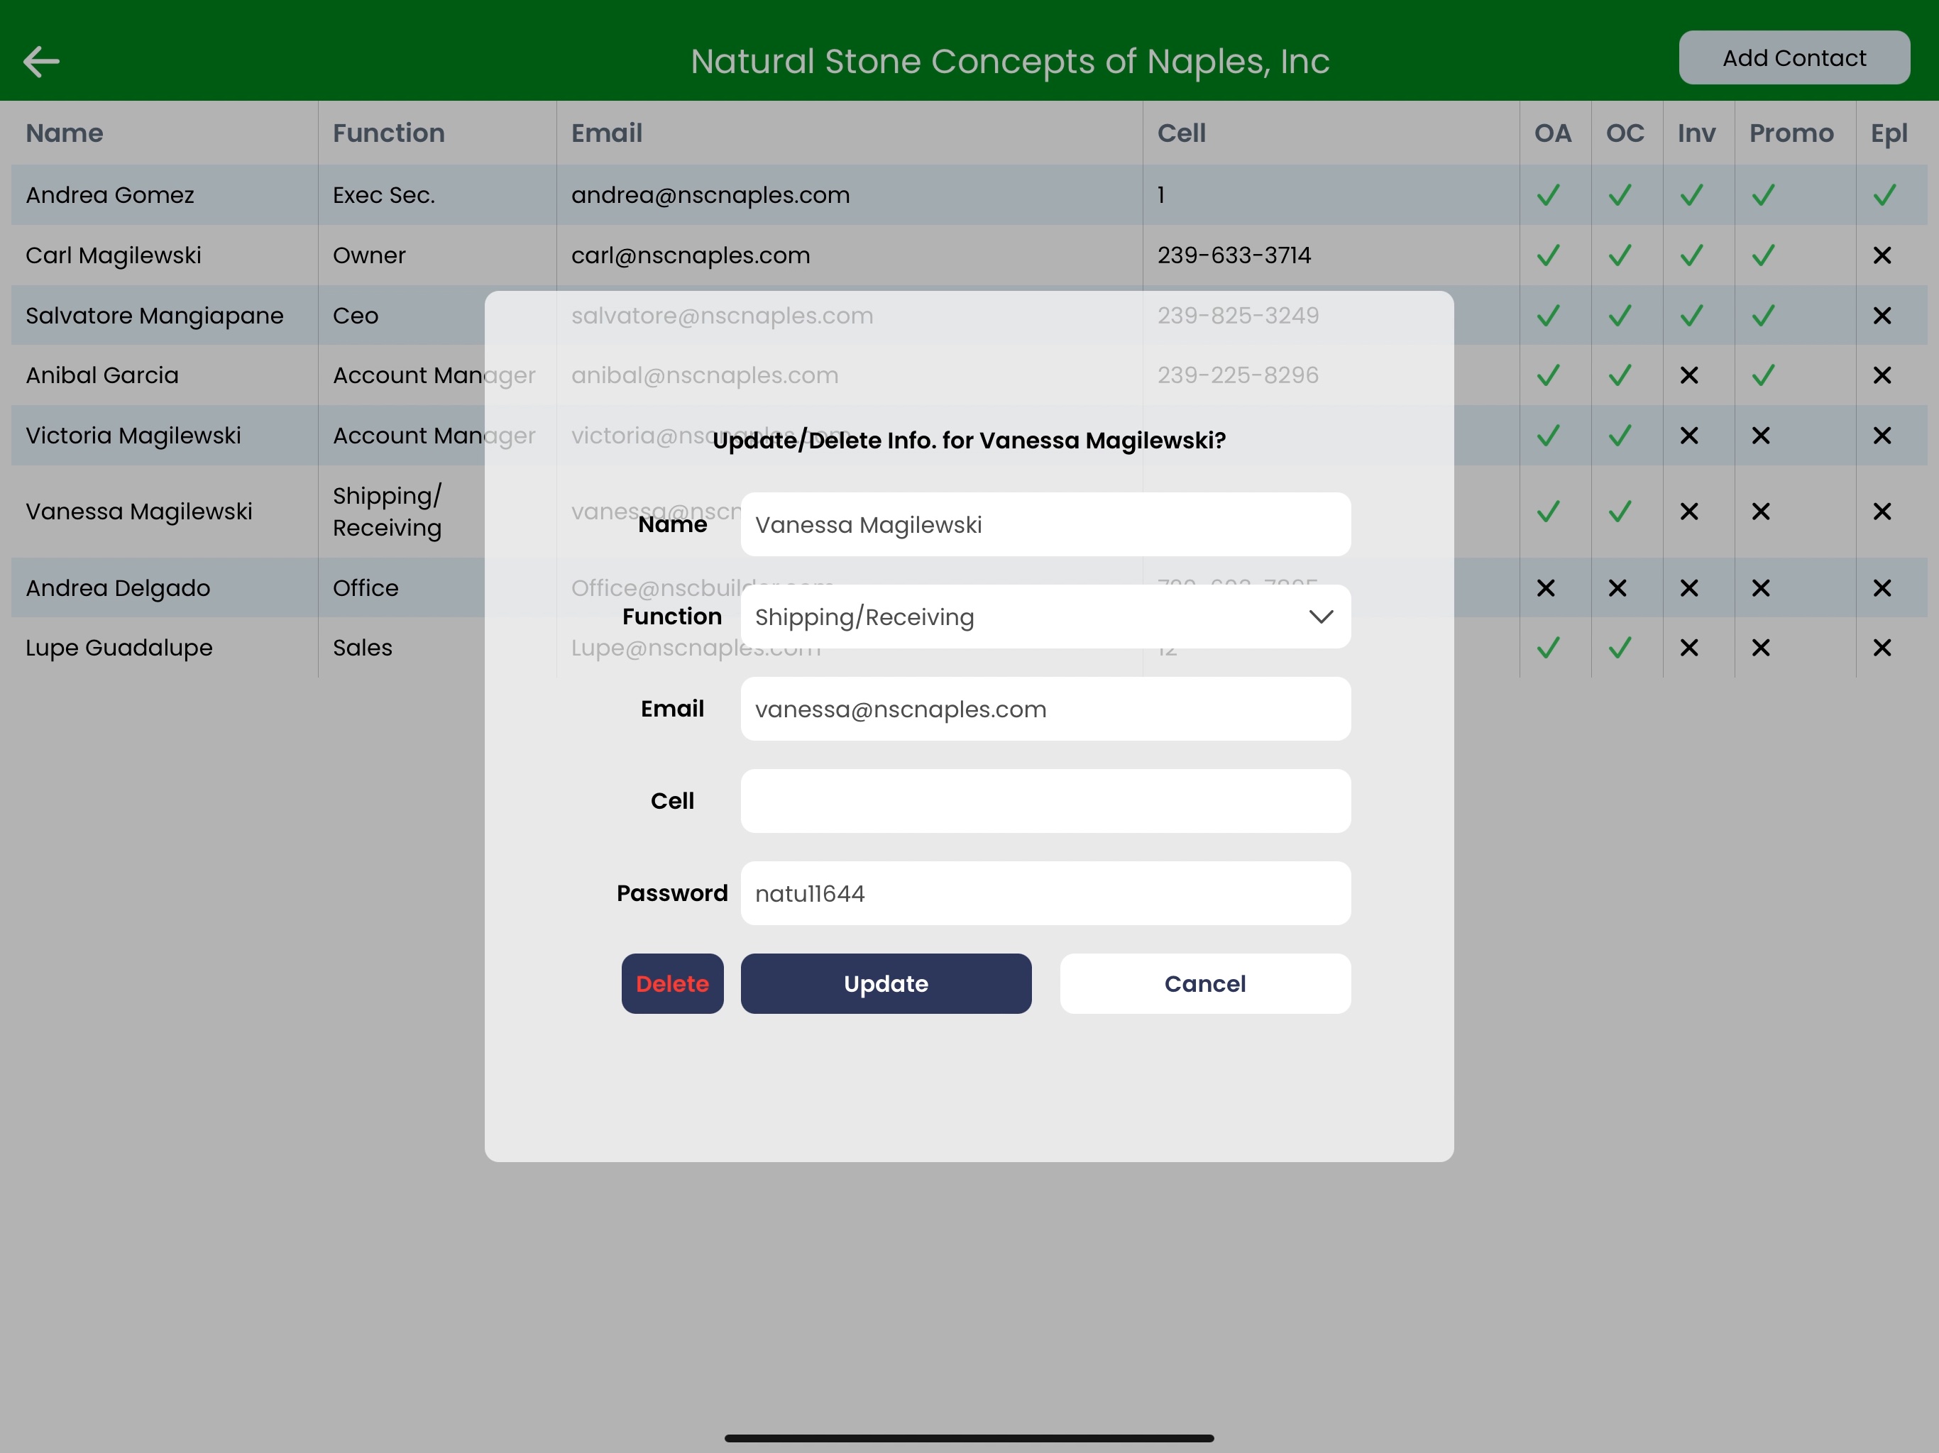The height and width of the screenshot is (1453, 1939).
Task: Click the back arrow icon
Action: pyautogui.click(x=41, y=61)
